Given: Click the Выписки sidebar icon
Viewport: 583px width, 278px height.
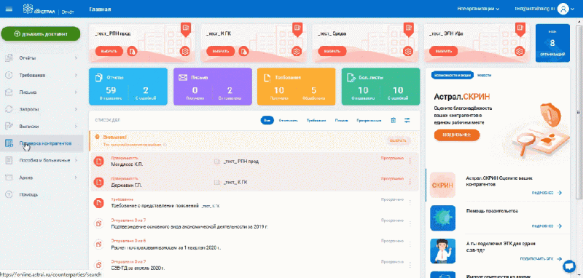Looking at the screenshot, I should coord(9,126).
